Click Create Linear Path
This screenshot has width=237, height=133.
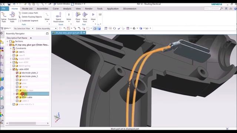pos(28,13)
